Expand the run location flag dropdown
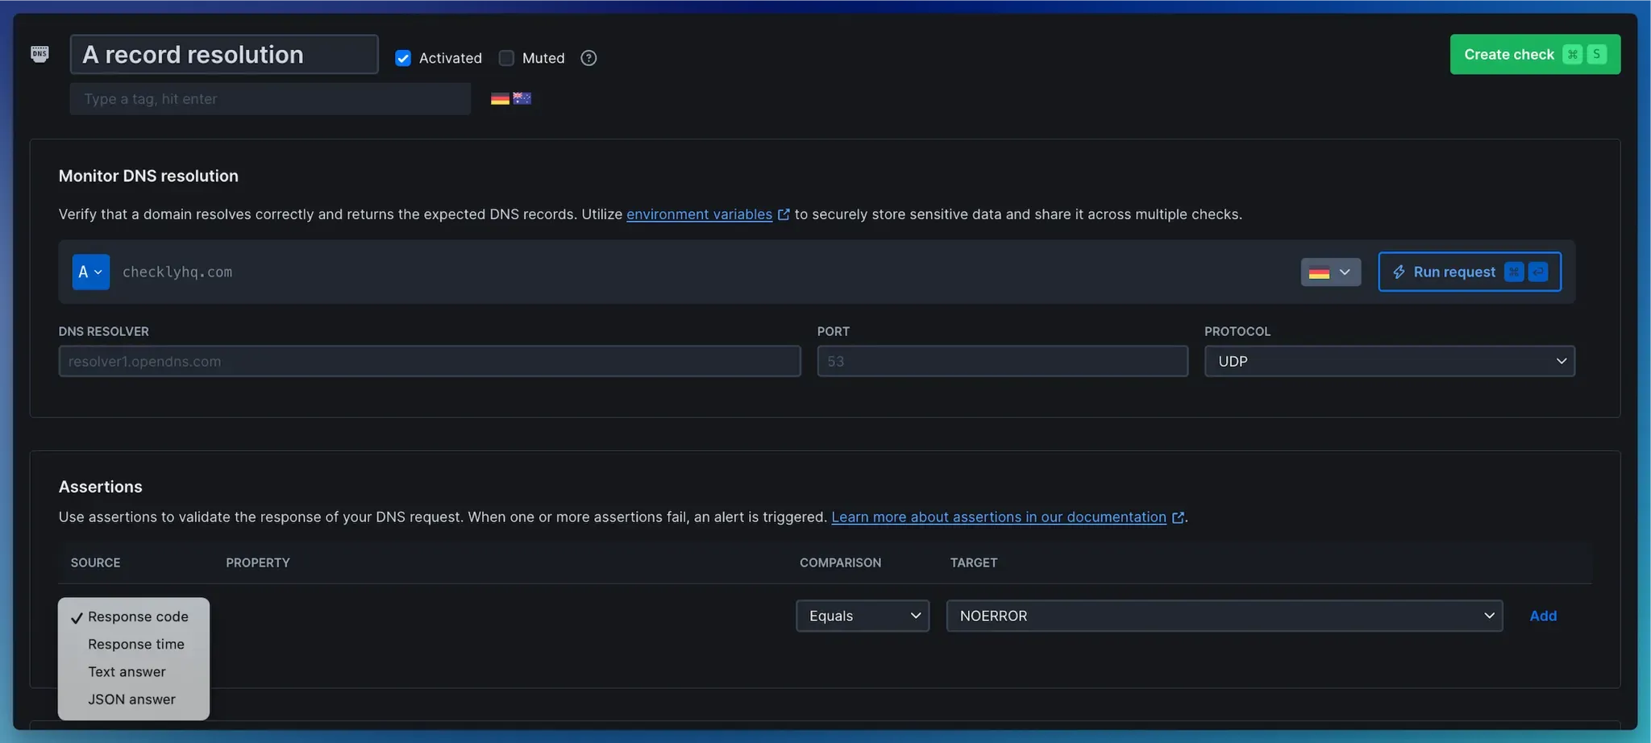The height and width of the screenshot is (743, 1651). pos(1330,272)
